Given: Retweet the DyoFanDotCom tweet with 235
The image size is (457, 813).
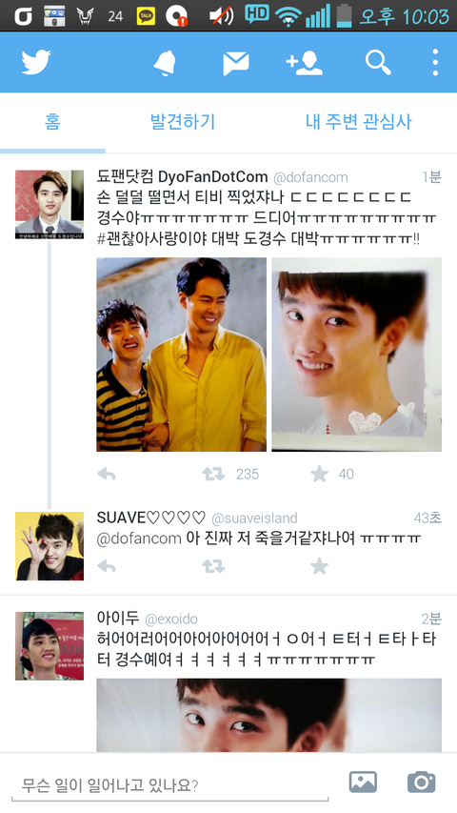Looking at the screenshot, I should click(x=213, y=474).
